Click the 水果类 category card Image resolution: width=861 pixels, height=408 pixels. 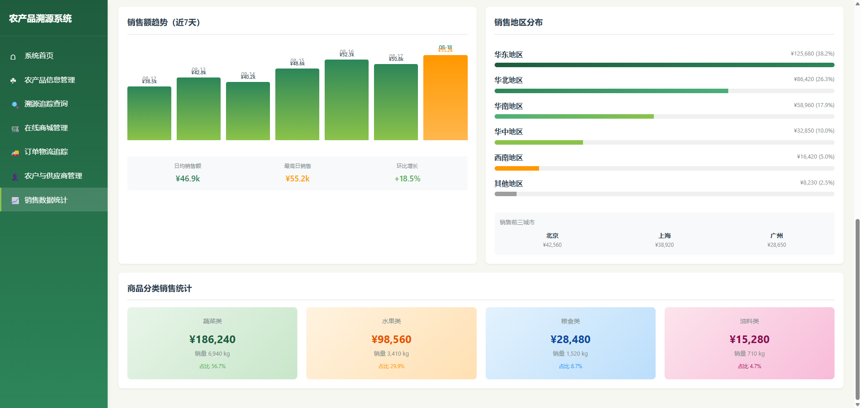(x=391, y=343)
